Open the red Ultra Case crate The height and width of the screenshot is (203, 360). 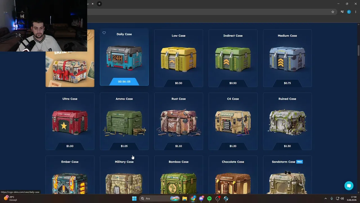coord(70,122)
